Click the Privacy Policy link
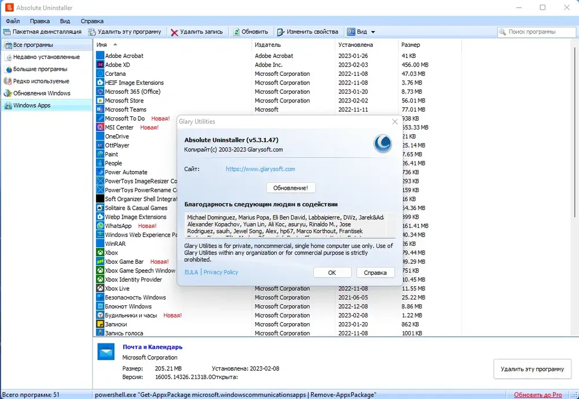Image resolution: width=579 pixels, height=399 pixels. [221, 272]
